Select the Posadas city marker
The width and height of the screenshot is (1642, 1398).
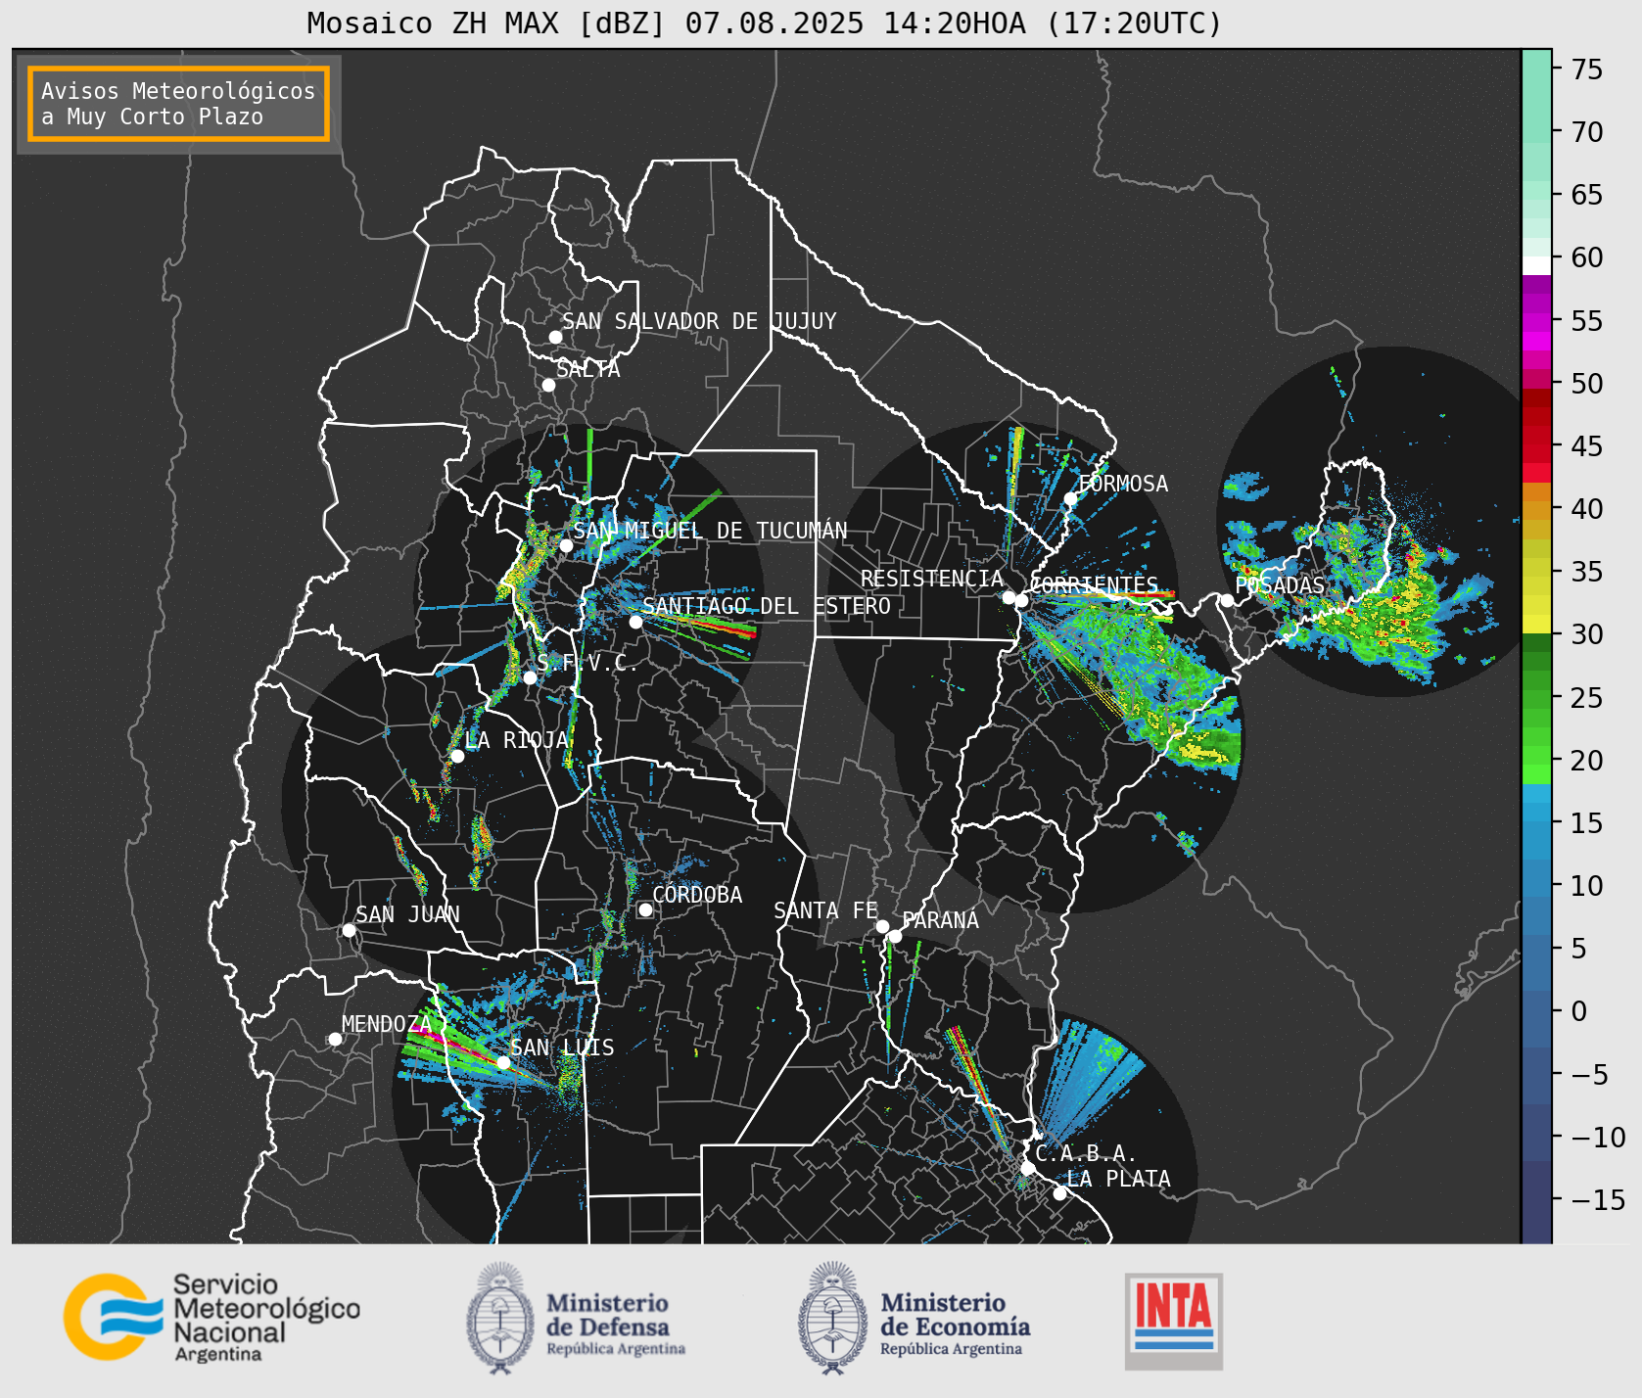(1227, 600)
